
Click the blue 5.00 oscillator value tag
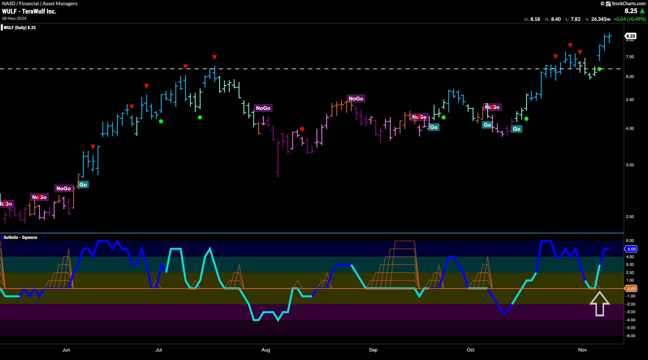[631, 249]
